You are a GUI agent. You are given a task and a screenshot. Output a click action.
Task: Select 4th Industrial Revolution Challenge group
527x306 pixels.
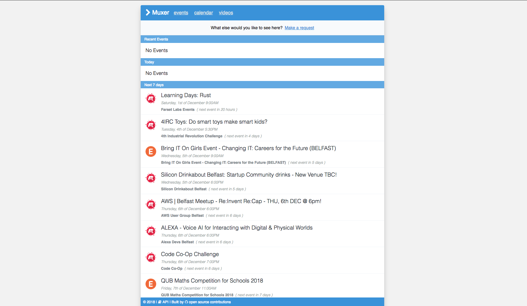pos(191,136)
